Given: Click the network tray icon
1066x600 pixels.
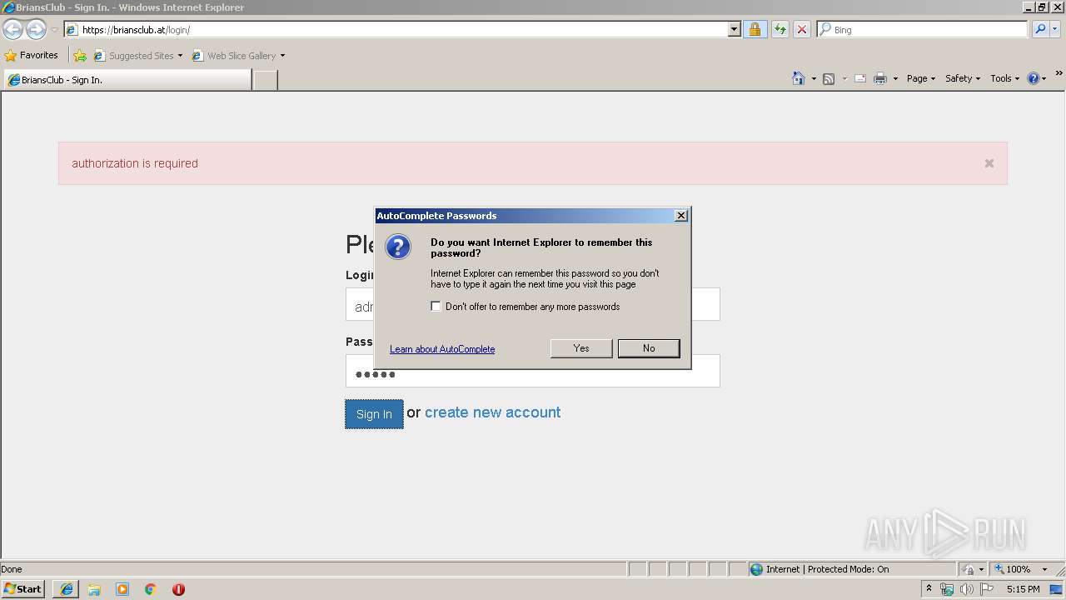Looking at the screenshot, I should click(x=947, y=589).
